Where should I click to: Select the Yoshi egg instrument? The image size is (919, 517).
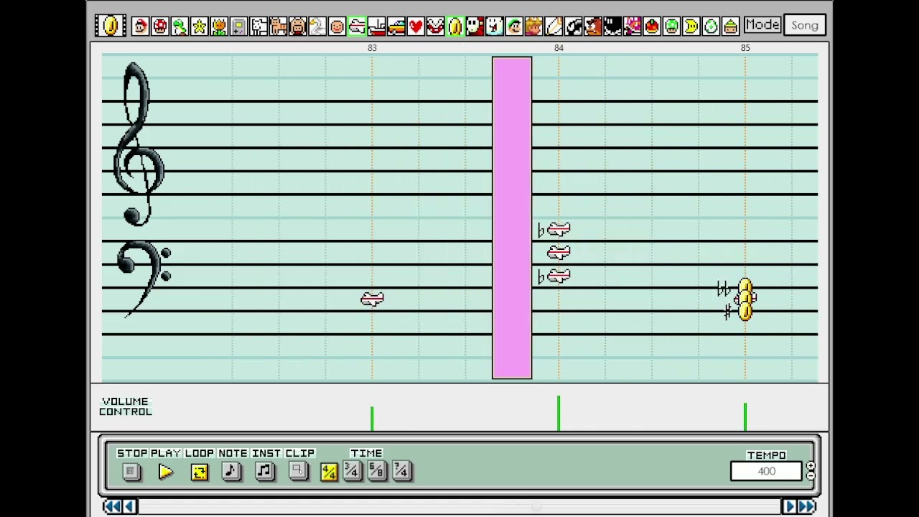711,27
